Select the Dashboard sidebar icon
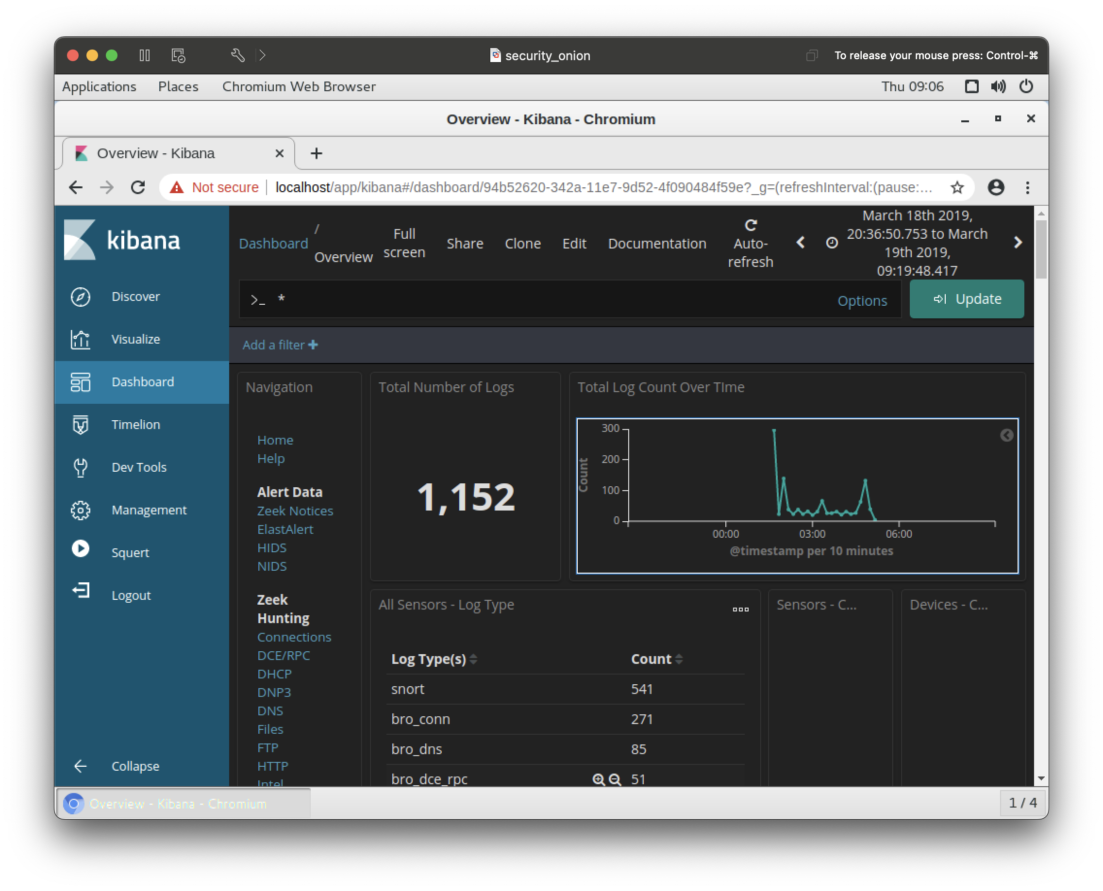Image resolution: width=1103 pixels, height=891 pixels. [x=81, y=382]
